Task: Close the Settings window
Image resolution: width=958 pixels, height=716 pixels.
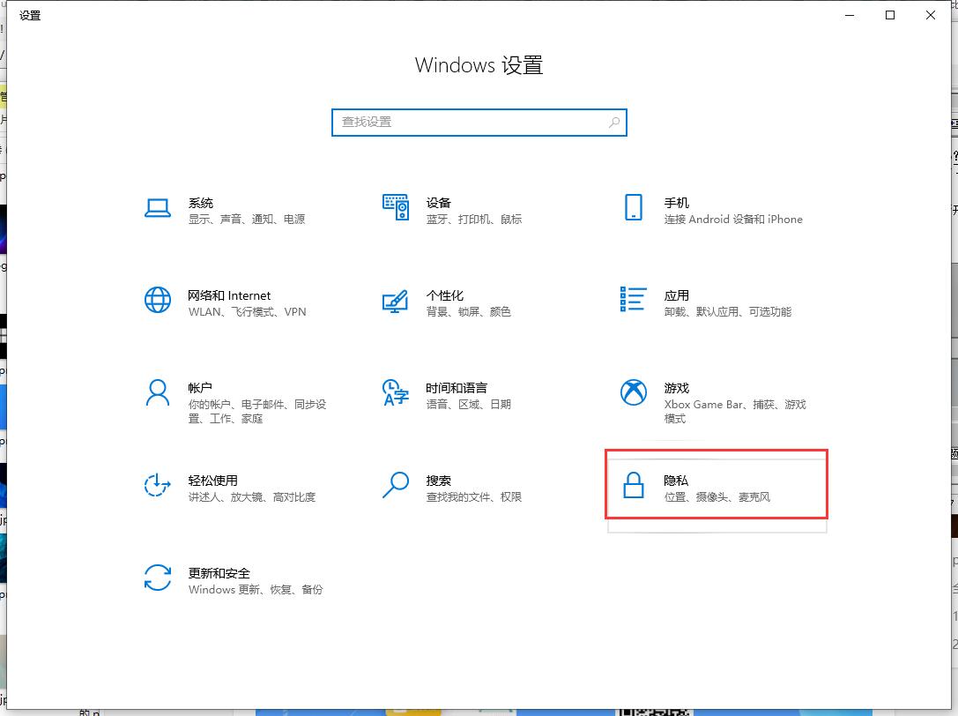Action: (x=931, y=15)
